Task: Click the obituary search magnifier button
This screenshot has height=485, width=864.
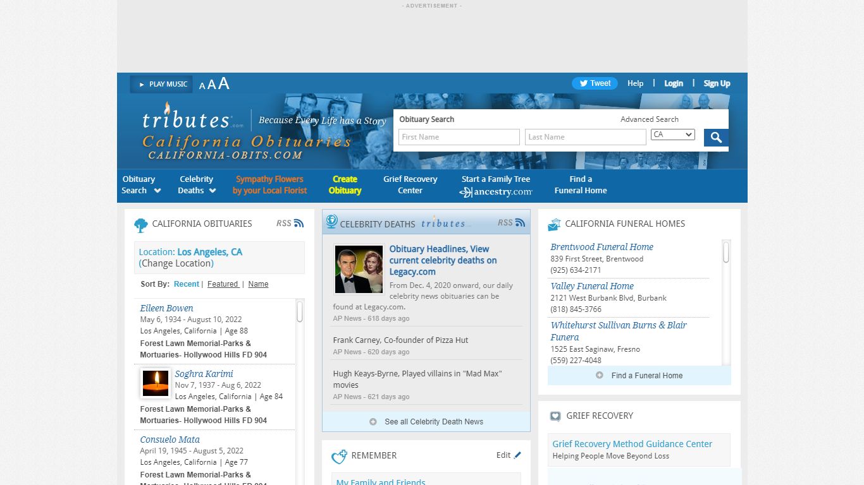Action: (x=716, y=138)
